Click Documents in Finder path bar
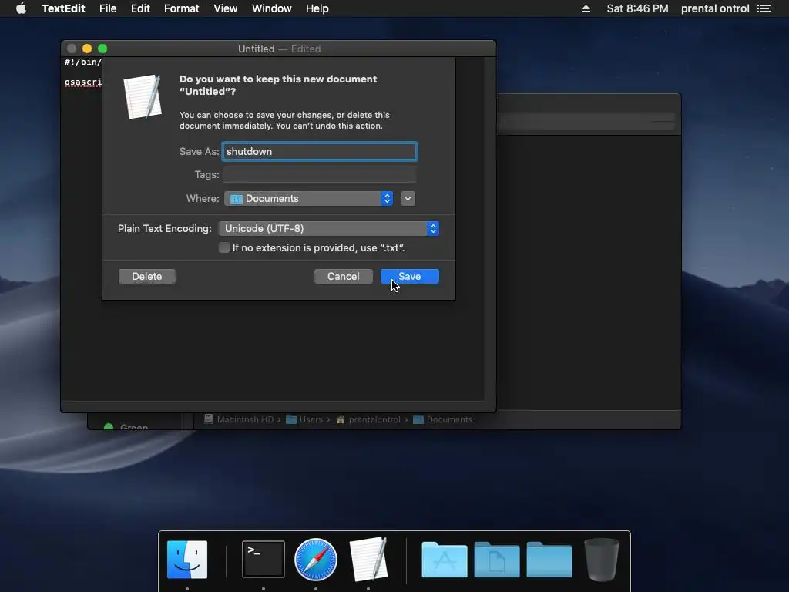789x592 pixels. 443,419
